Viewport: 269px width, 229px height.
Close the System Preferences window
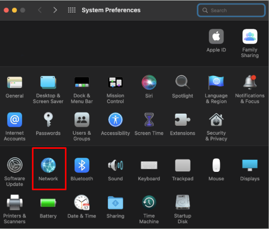(x=6, y=10)
